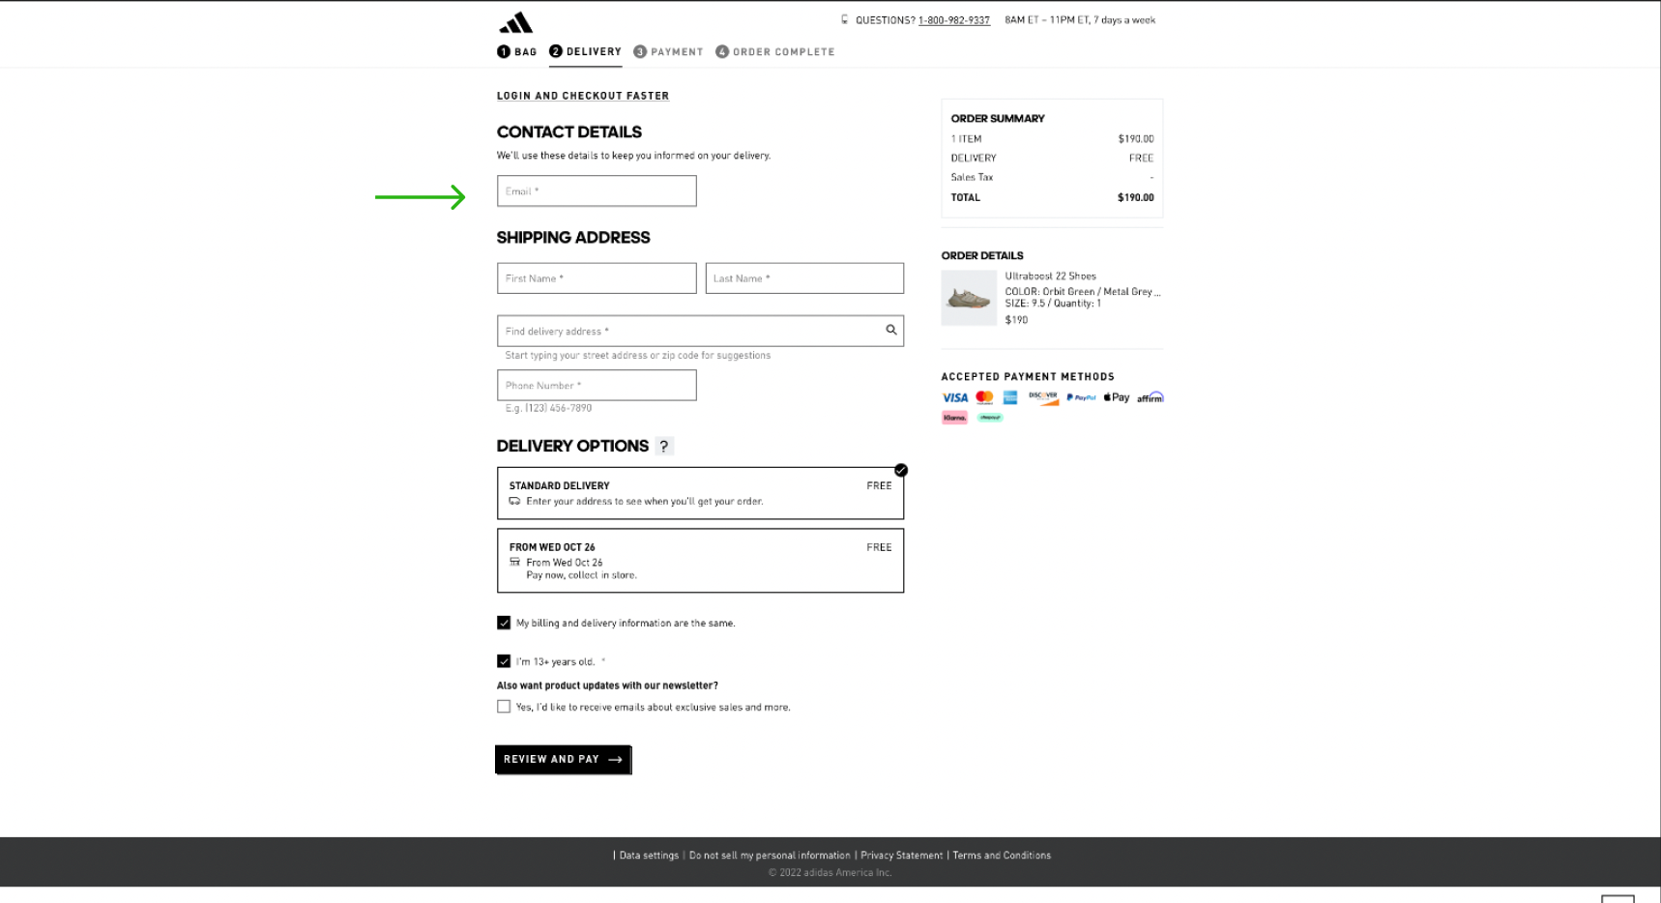
Task: Choose the From Wed Oct 26 store pickup option
Action: 700,560
